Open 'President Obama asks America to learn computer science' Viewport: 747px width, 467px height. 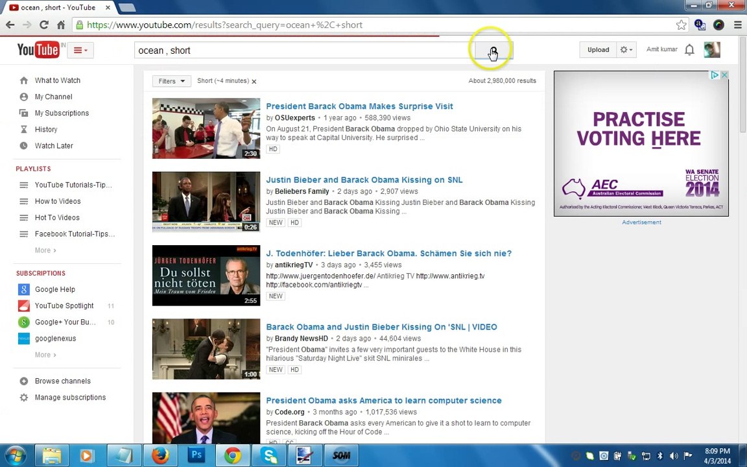tap(383, 401)
